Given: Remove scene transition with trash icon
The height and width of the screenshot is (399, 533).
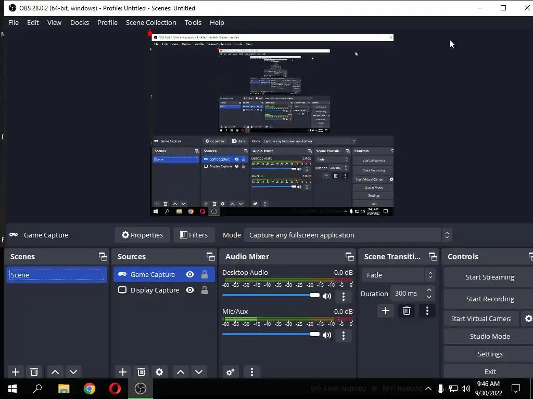Looking at the screenshot, I should (x=407, y=311).
